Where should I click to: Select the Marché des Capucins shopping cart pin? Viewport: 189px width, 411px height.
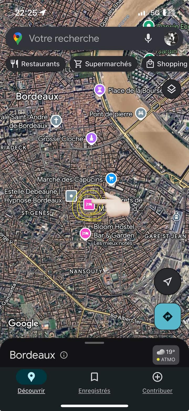click(111, 179)
